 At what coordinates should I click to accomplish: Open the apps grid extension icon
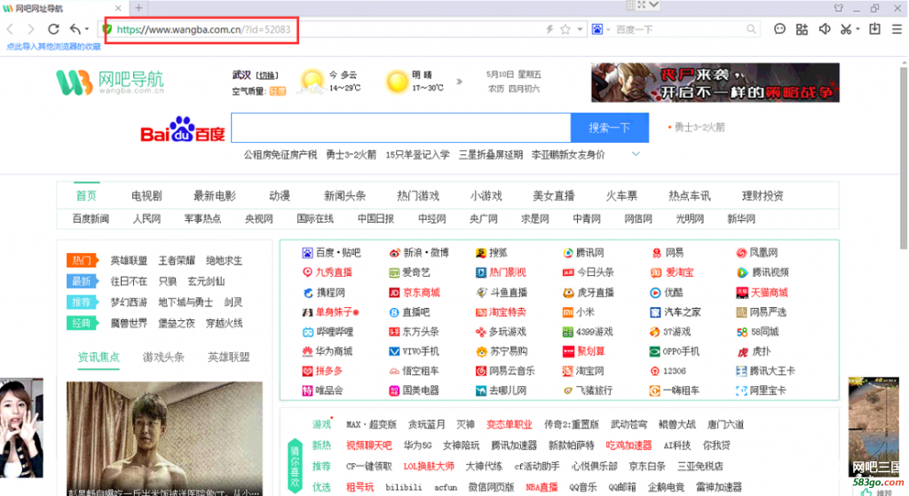coord(802,29)
